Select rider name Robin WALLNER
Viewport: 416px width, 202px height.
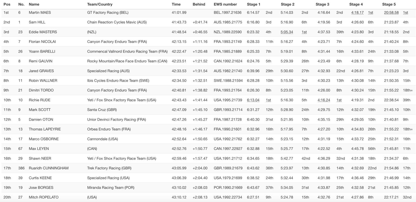43,81
